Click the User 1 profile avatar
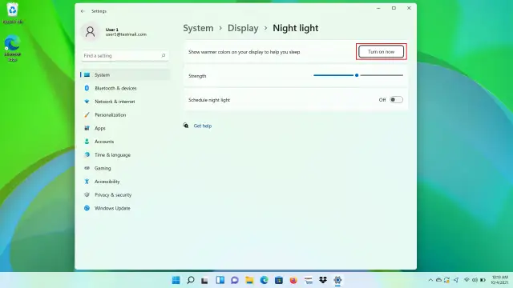This screenshot has height=288, width=513. coord(90,32)
